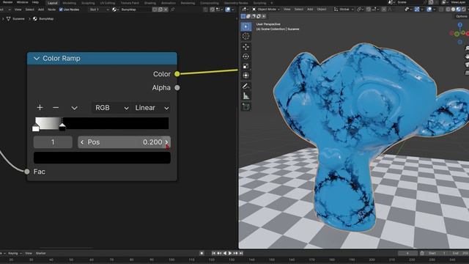Select the Add Cube tool in viewport

click(x=246, y=107)
